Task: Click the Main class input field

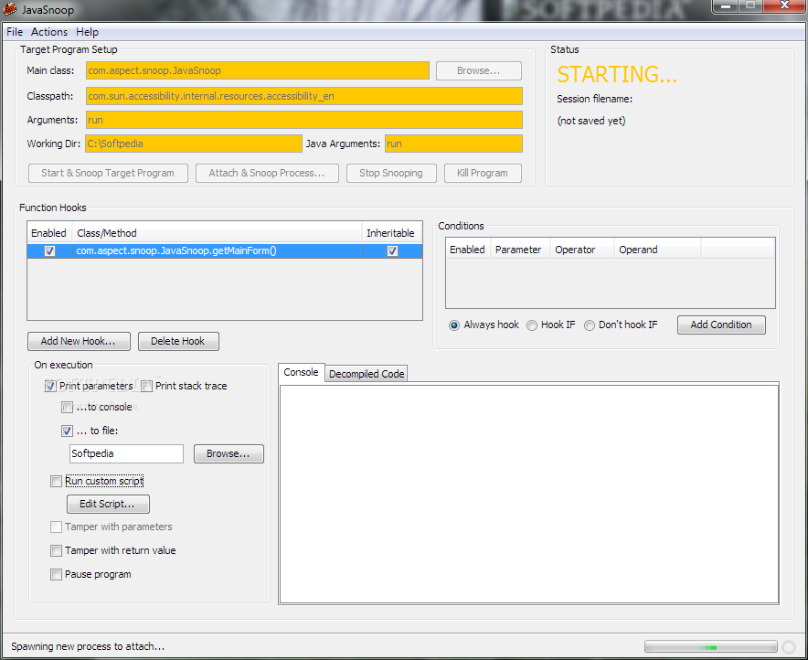Action: click(x=258, y=70)
